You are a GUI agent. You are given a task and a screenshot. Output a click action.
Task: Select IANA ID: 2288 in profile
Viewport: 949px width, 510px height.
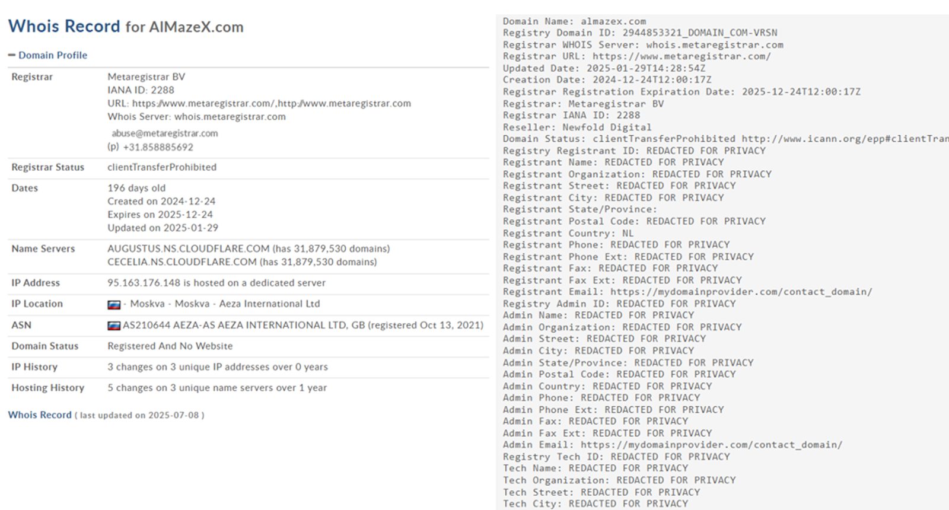[141, 90]
